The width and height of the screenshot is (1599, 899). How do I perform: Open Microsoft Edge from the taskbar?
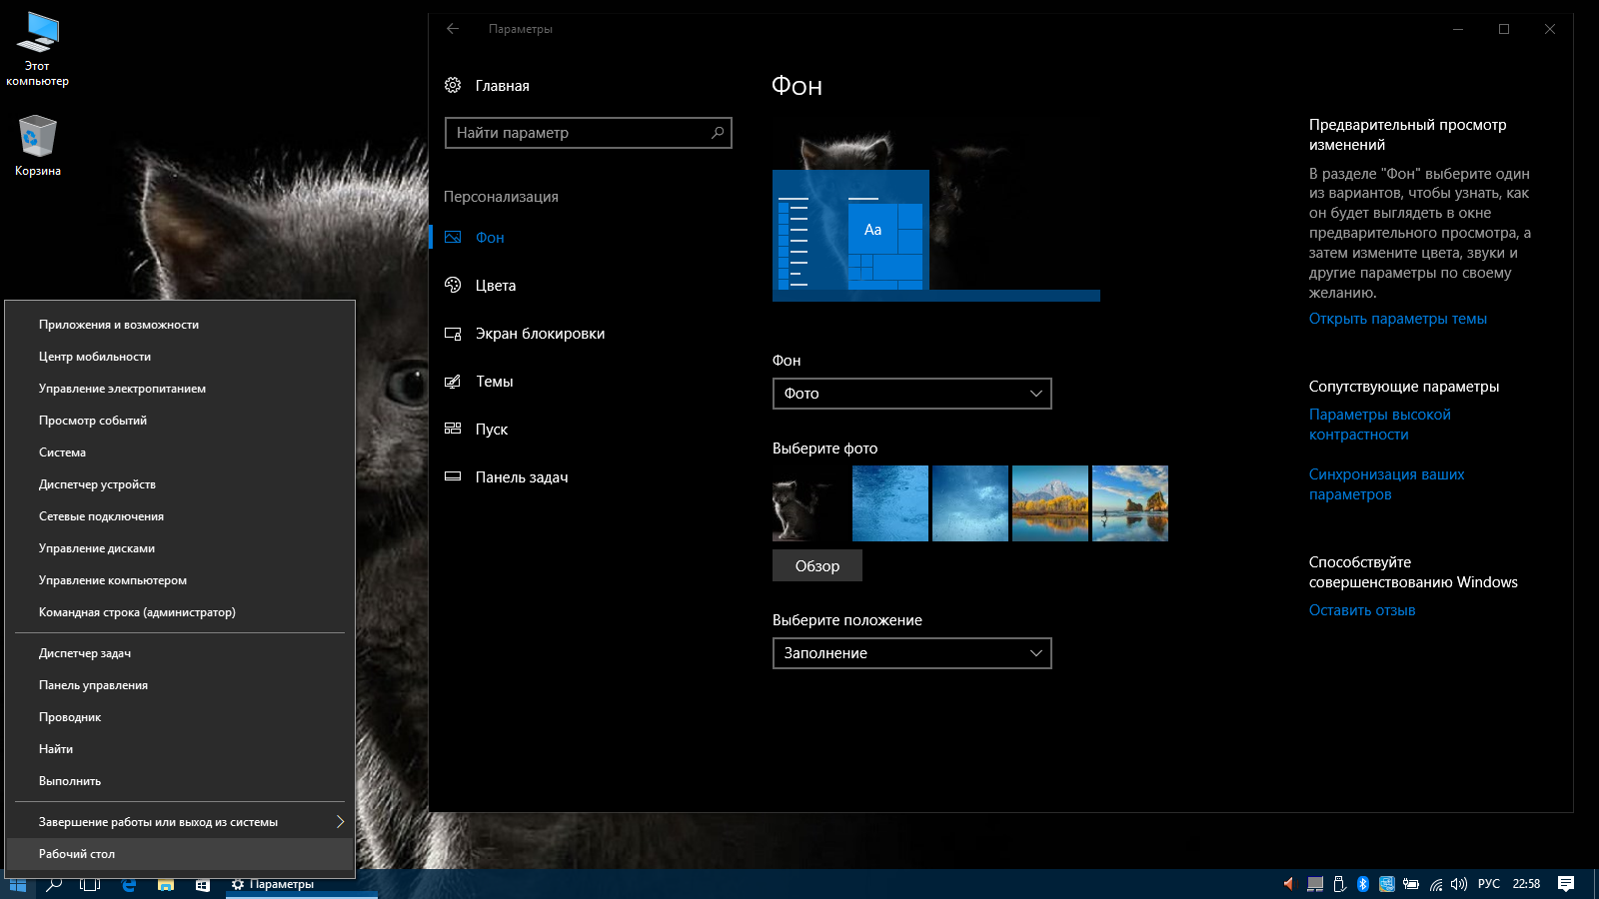pos(129,885)
